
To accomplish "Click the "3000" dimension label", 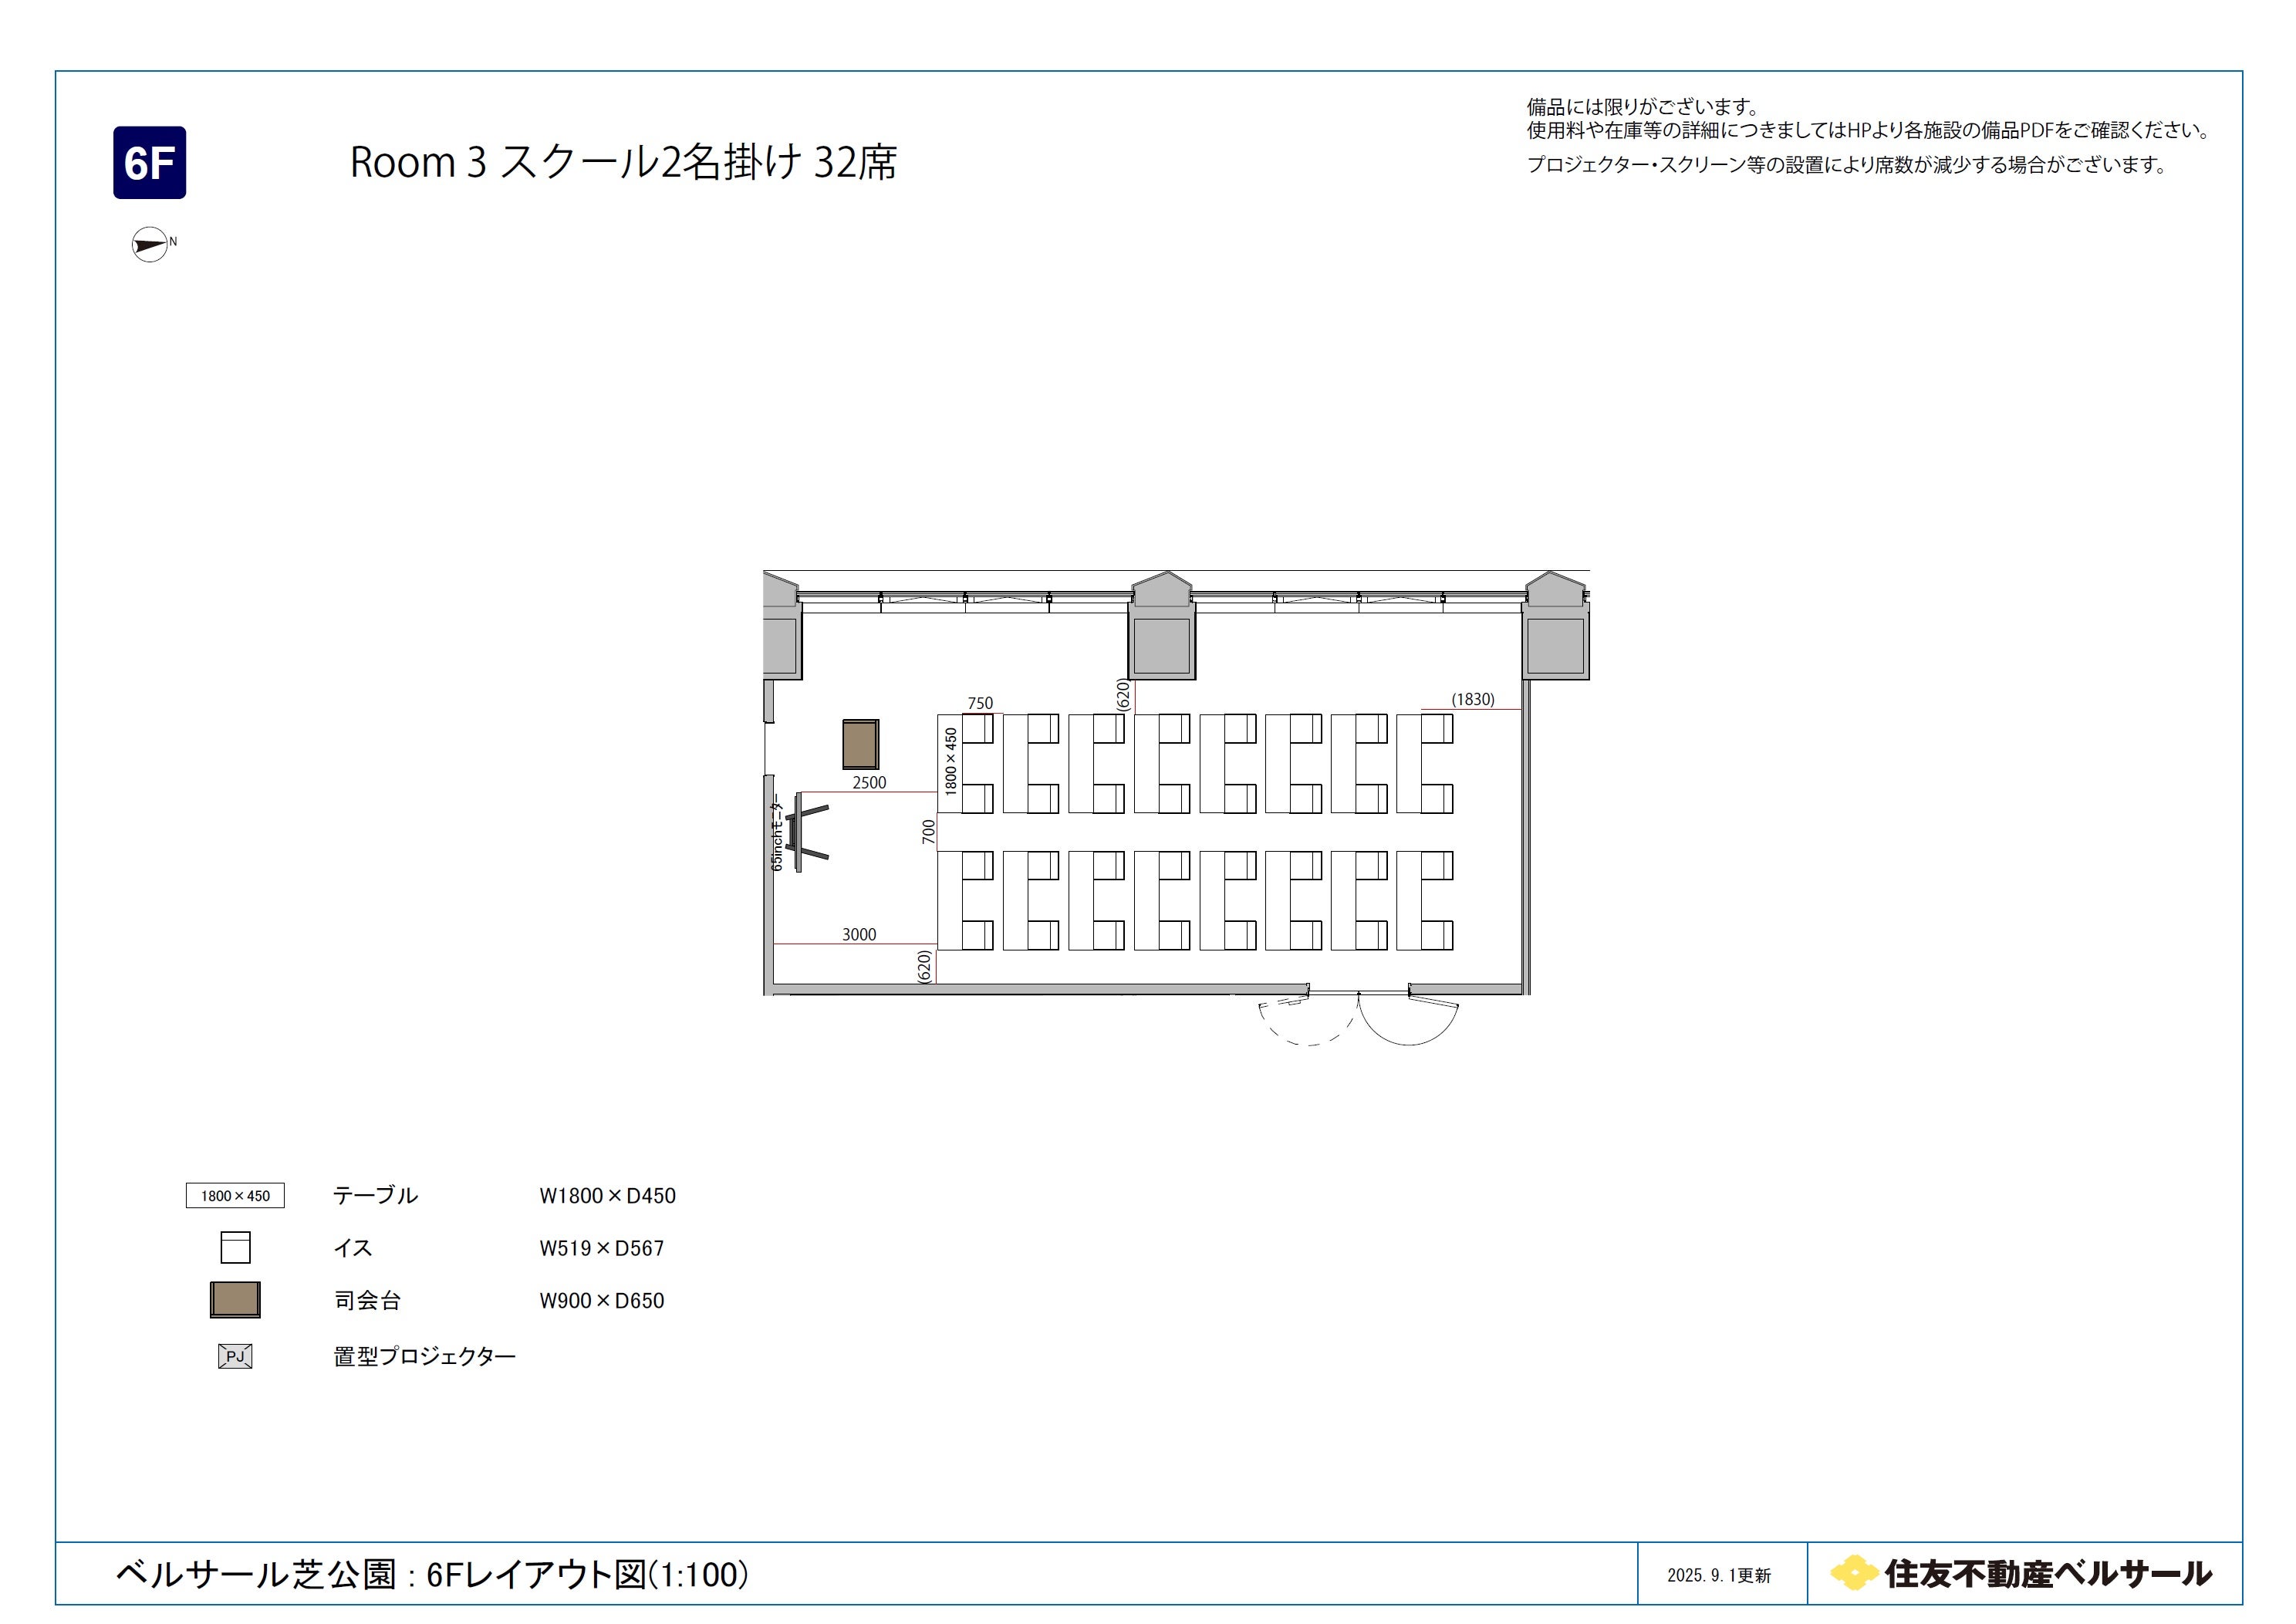I will click(x=859, y=934).
